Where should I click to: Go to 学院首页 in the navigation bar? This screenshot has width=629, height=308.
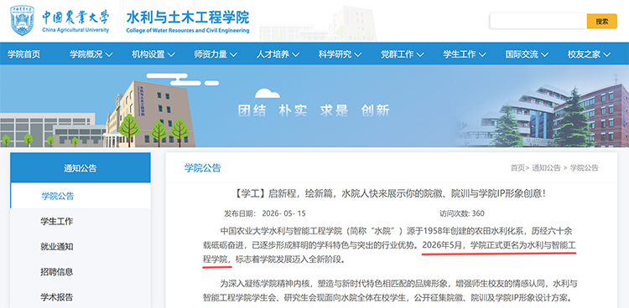tap(24, 54)
